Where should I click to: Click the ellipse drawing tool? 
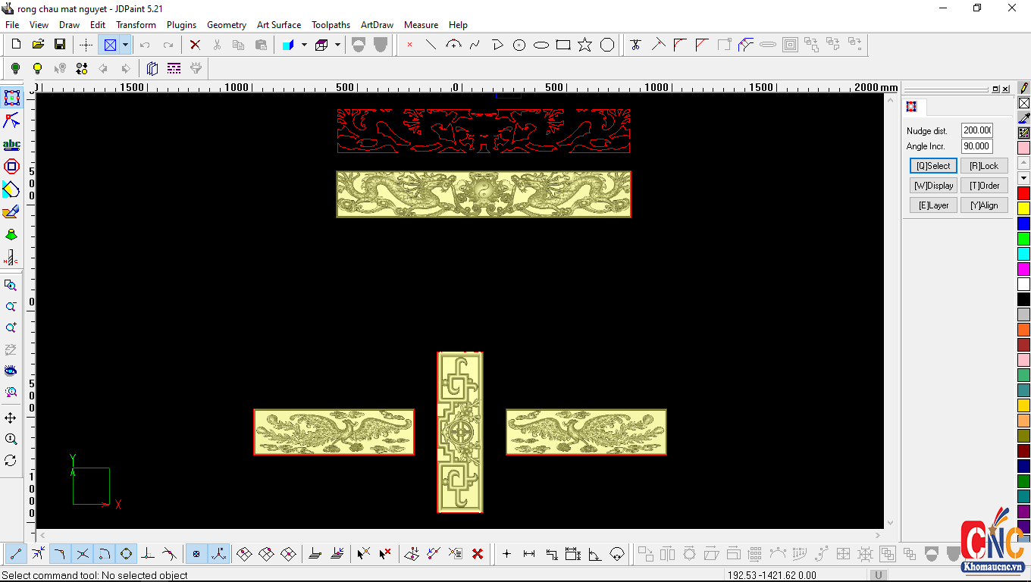pyautogui.click(x=541, y=45)
